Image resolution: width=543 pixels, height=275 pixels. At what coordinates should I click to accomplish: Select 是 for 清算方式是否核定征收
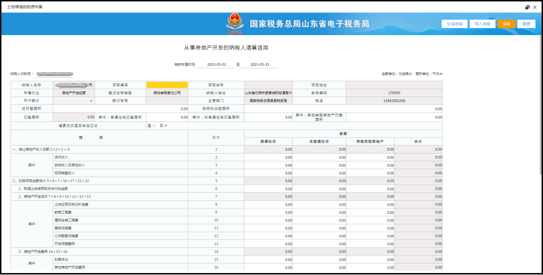point(154,126)
